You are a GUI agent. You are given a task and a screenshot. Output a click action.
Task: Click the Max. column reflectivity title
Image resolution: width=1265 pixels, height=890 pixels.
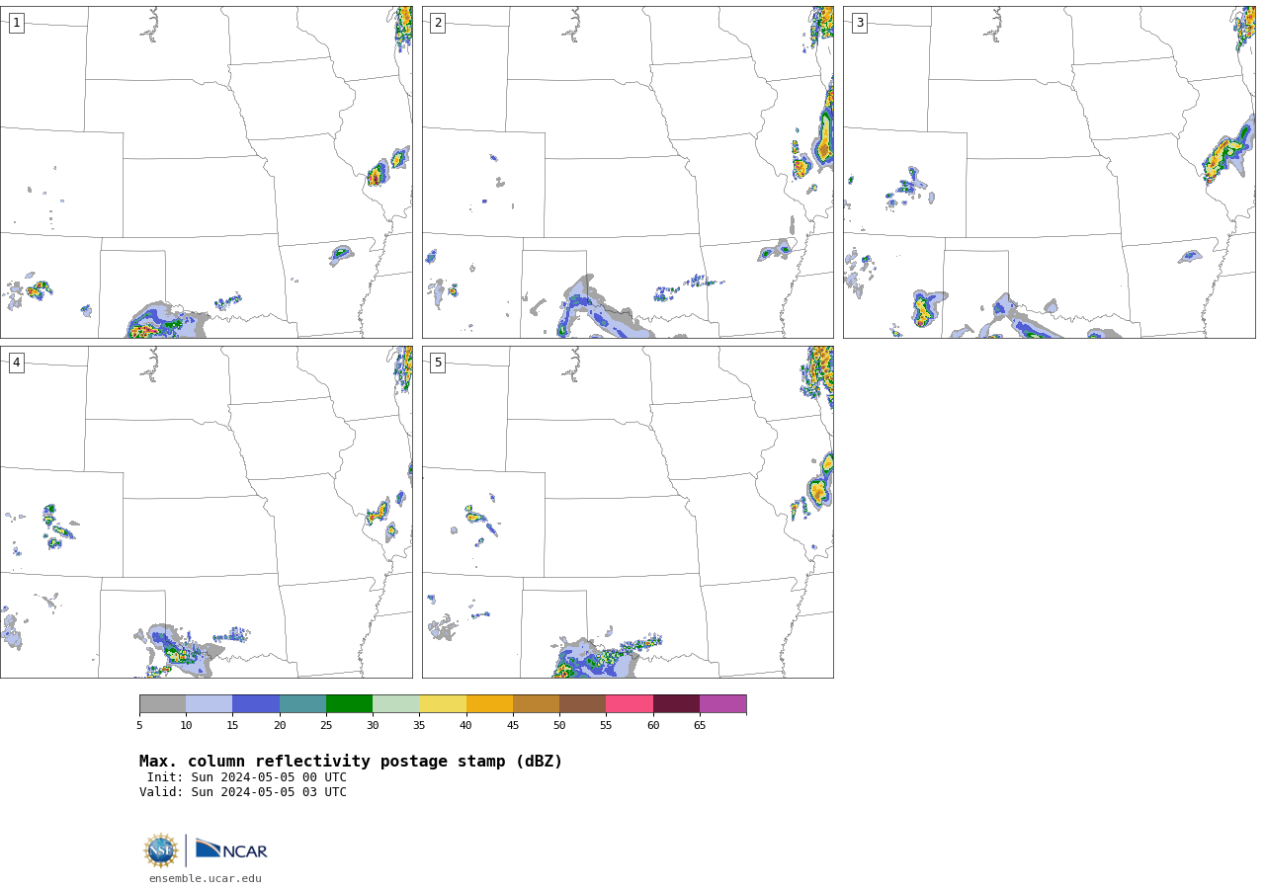pos(351,762)
